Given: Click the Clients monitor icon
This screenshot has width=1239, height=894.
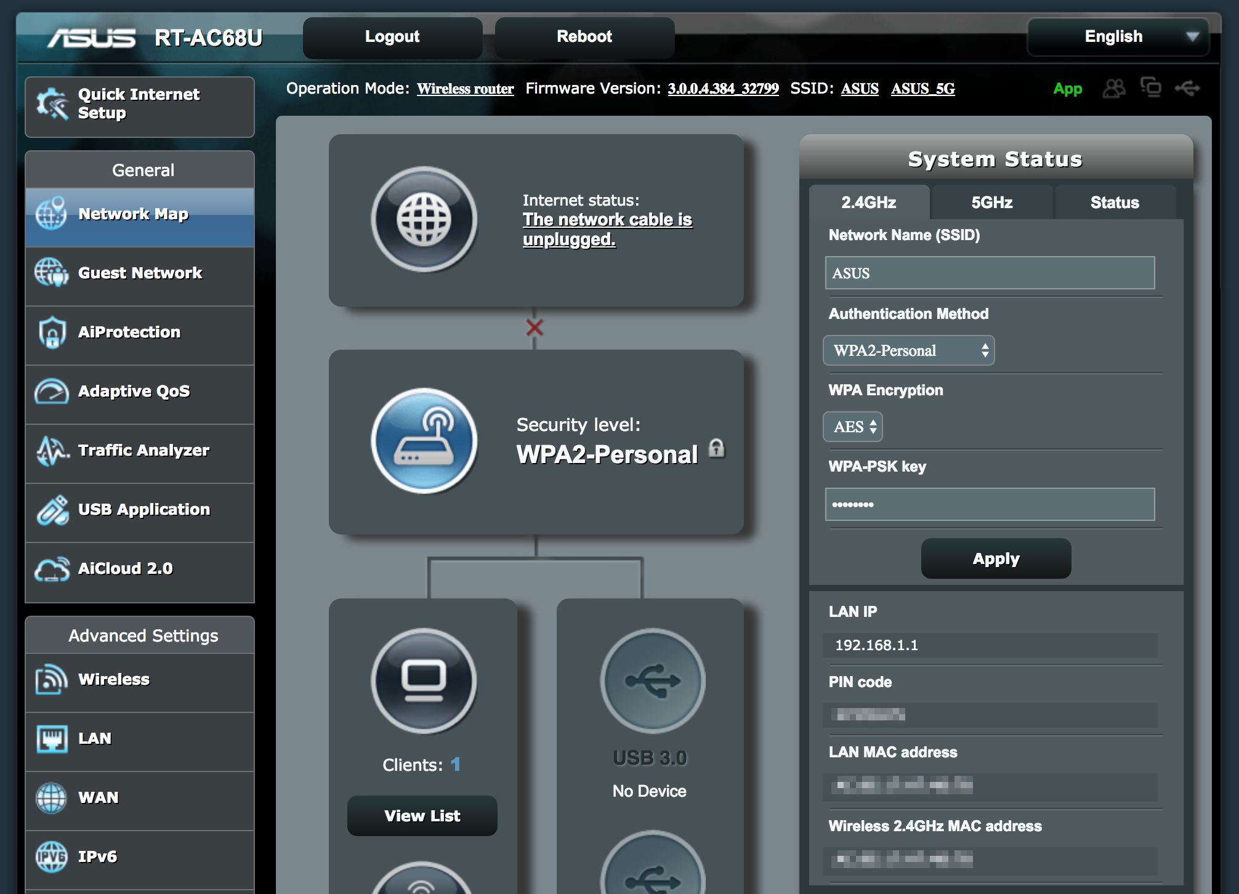Looking at the screenshot, I should pyautogui.click(x=424, y=680).
